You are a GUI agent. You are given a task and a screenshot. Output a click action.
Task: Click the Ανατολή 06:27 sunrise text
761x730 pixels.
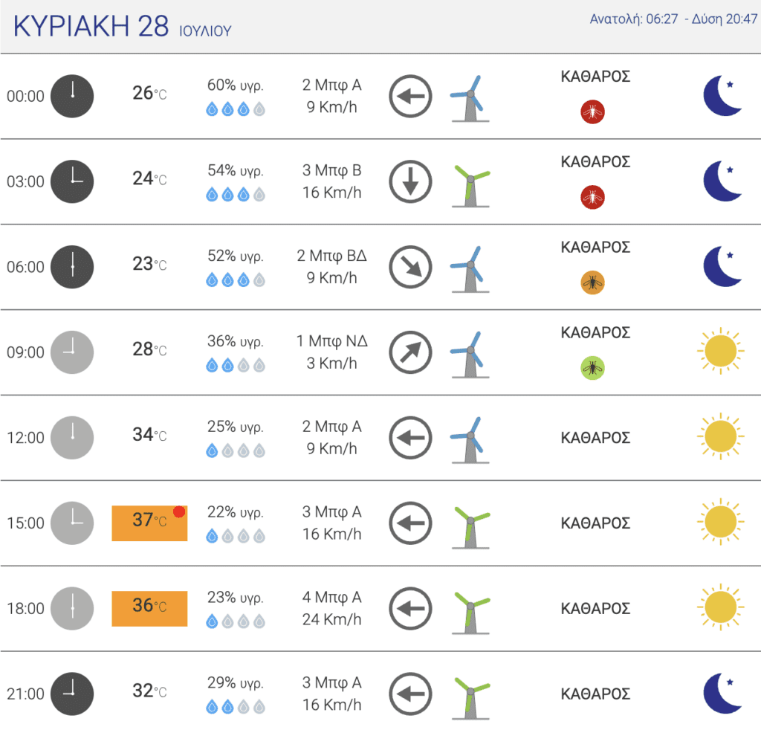(633, 19)
